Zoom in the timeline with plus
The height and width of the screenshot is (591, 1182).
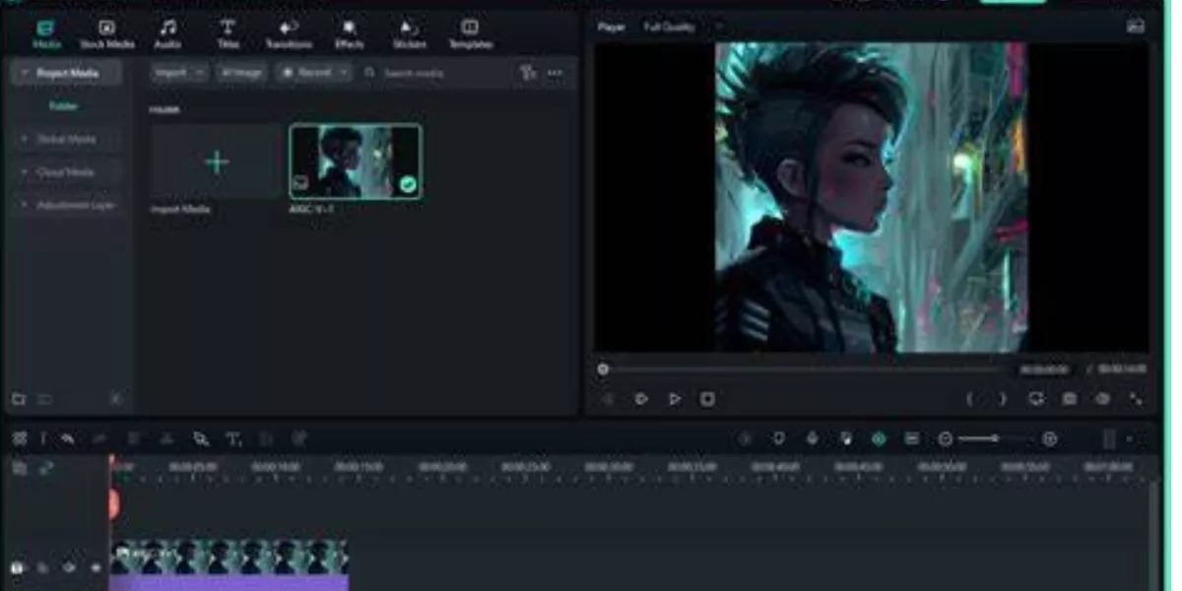[x=1050, y=439]
